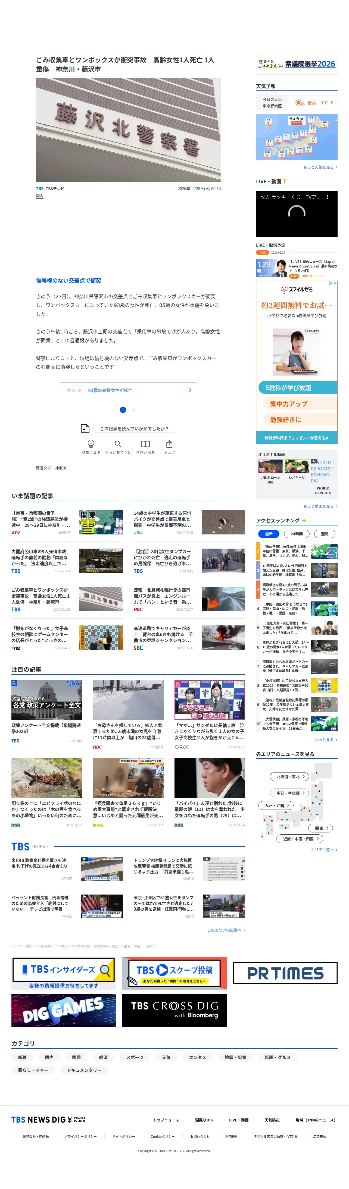Click the sun weather icon for 東京都港区

300,102
